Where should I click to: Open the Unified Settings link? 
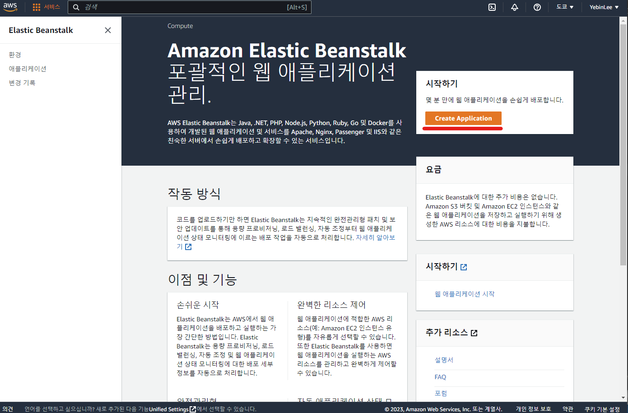(x=169, y=409)
